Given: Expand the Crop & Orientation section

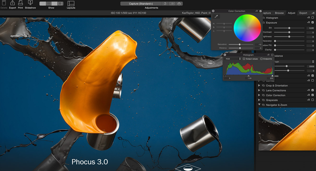Looking at the screenshot, I should tap(259, 85).
